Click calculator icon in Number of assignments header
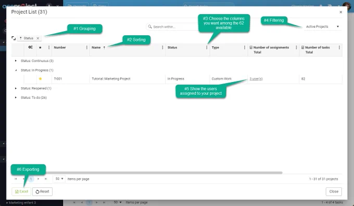 [x=251, y=48]
